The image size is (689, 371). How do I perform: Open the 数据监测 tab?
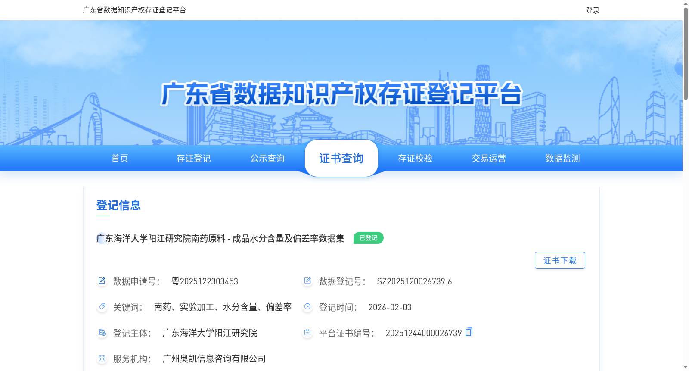pos(563,159)
